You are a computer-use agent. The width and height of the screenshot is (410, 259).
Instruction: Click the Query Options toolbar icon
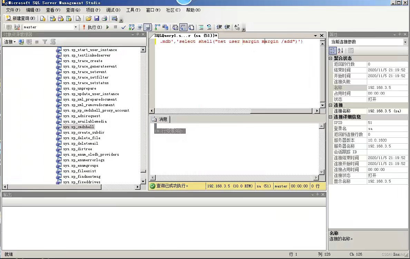click(x=140, y=27)
